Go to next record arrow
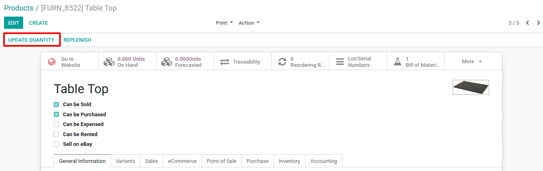 click(x=539, y=23)
